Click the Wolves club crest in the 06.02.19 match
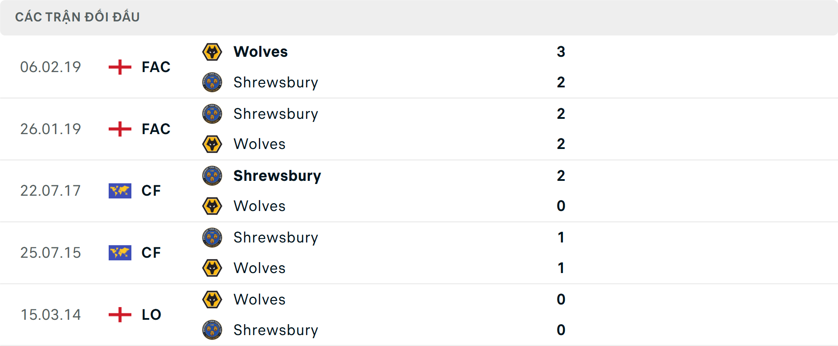The image size is (838, 346). [213, 51]
